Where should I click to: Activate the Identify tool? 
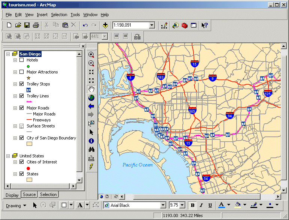[91, 141]
